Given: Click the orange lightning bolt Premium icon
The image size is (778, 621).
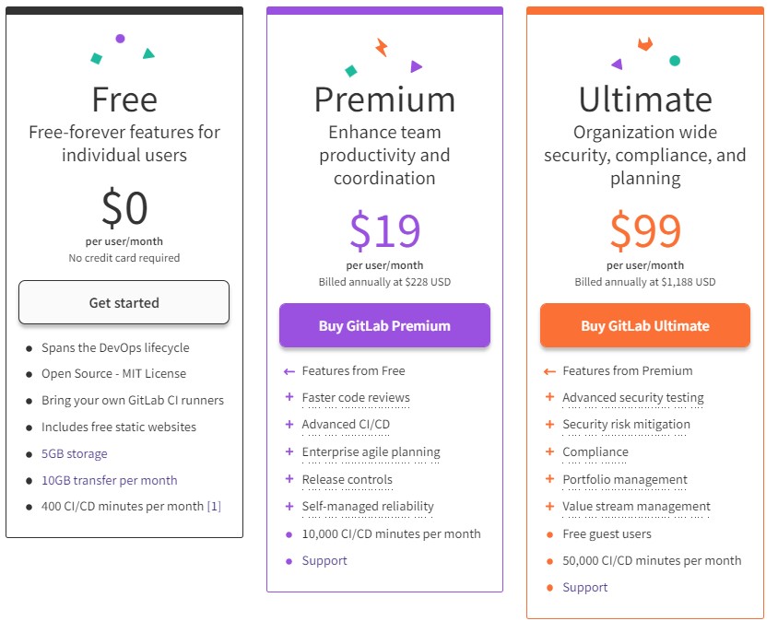Looking at the screenshot, I should 382,47.
